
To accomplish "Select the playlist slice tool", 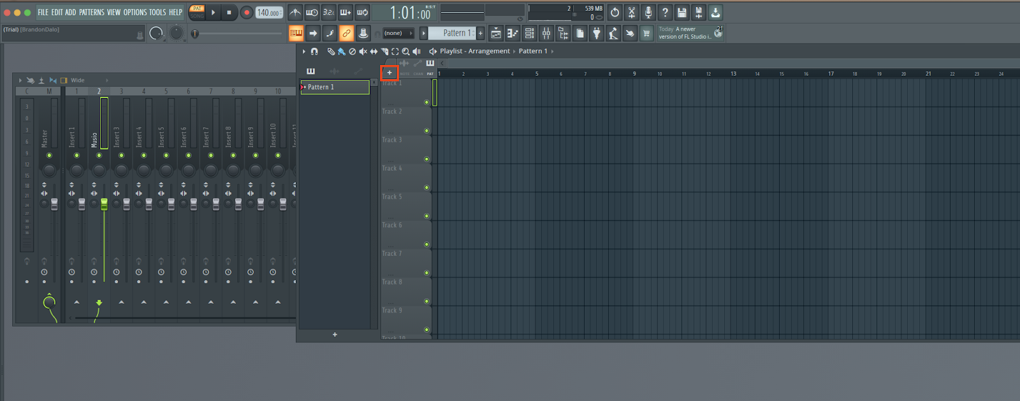I will (384, 52).
